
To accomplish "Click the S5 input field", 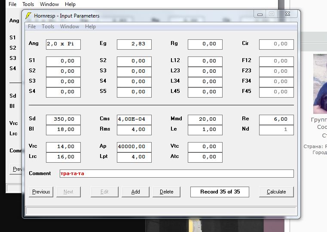I will pyautogui.click(x=134, y=92).
